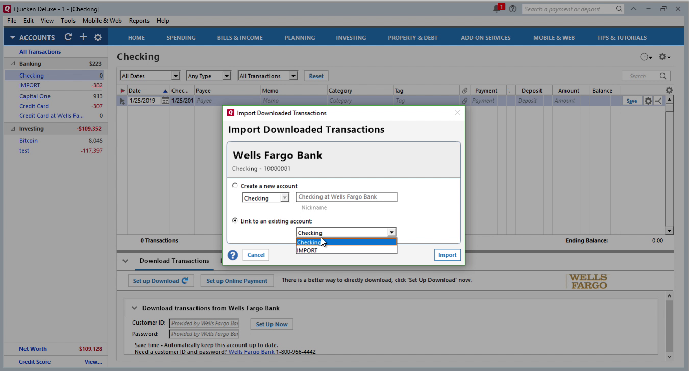Select Link to an existing account option
Screen dimensions: 689x371
click(x=235, y=221)
